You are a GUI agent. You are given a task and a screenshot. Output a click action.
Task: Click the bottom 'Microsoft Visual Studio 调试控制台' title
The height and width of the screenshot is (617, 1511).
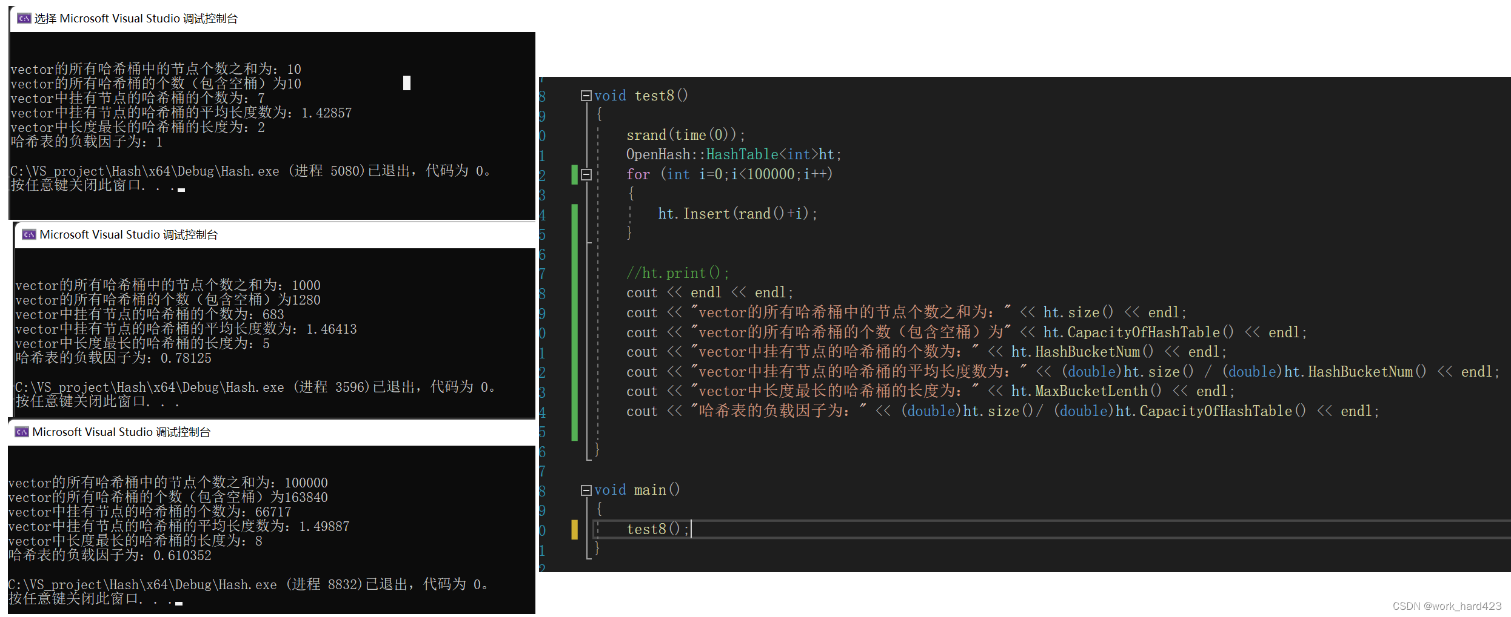[121, 432]
